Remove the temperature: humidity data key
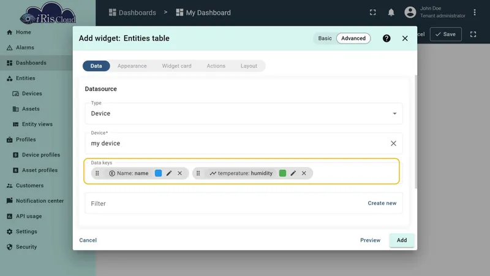Screen dimensions: 490x276 304,173
